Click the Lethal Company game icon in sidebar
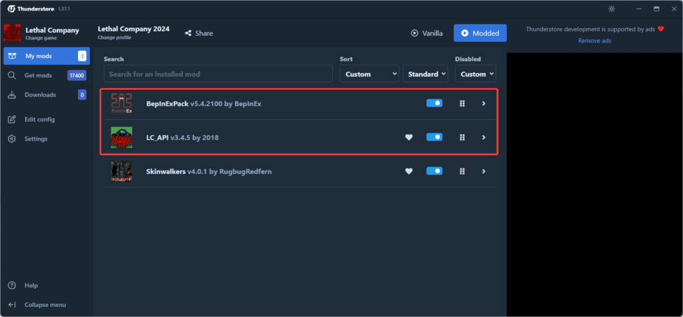 click(x=13, y=33)
